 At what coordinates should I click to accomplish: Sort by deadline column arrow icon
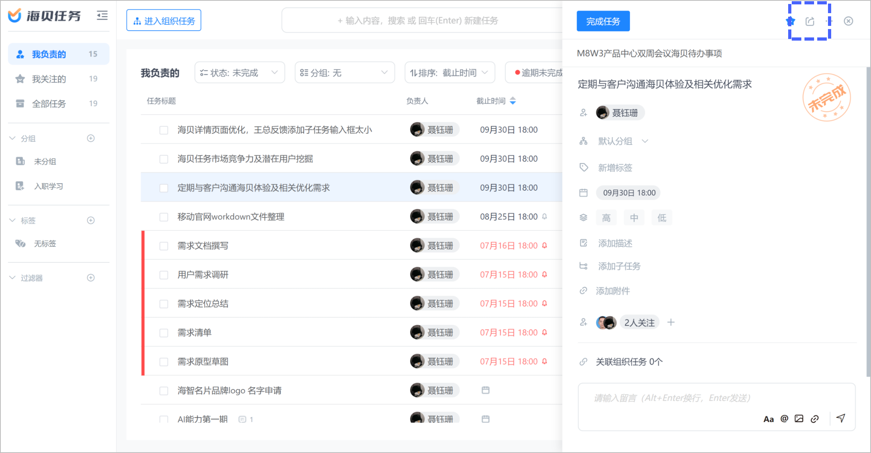point(513,101)
